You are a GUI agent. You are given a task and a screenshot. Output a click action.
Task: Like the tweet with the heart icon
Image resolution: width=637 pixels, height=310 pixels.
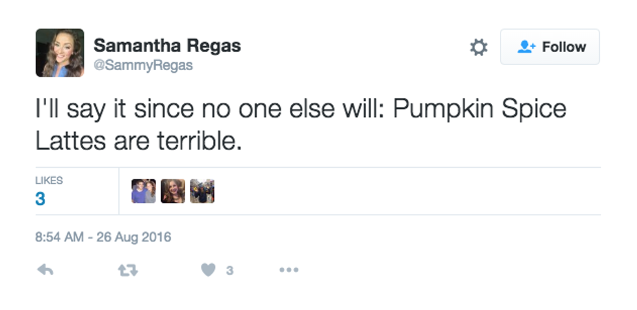coord(208,270)
